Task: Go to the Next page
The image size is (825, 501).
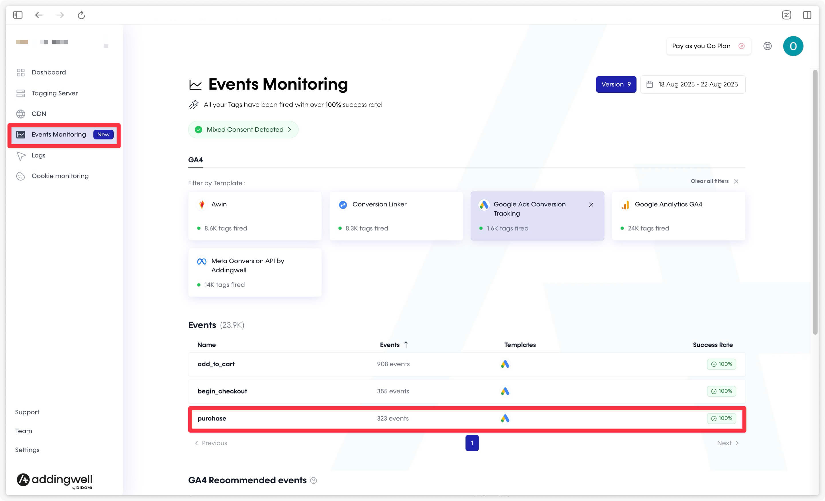Action: (x=728, y=443)
